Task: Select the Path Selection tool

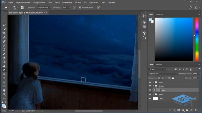Action: click(x=4, y=82)
